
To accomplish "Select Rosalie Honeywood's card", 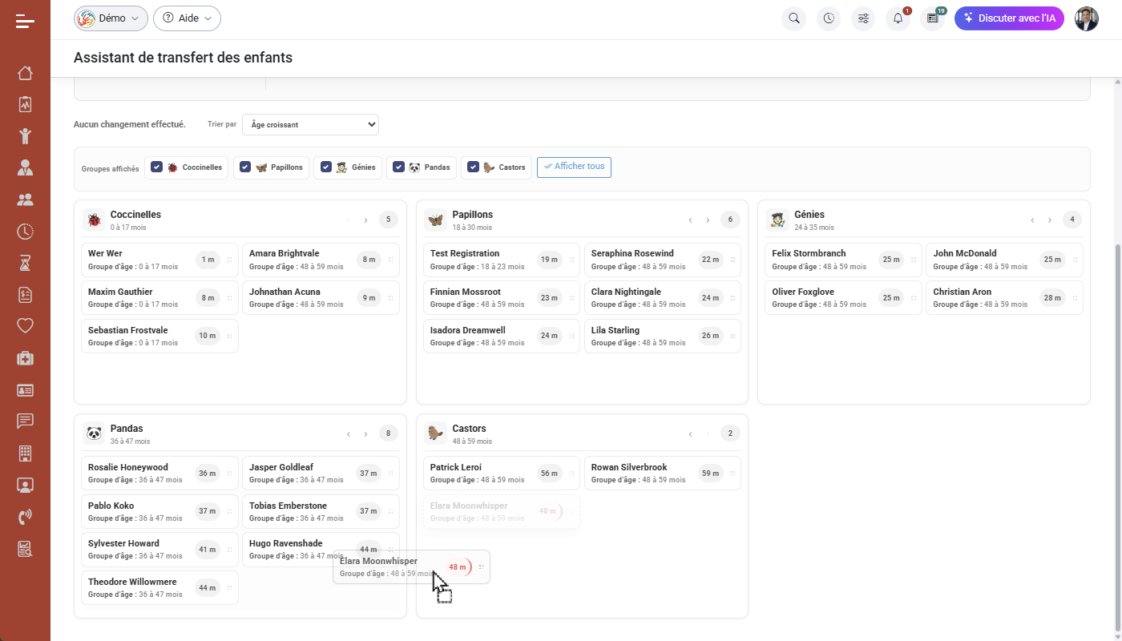I will tap(160, 474).
